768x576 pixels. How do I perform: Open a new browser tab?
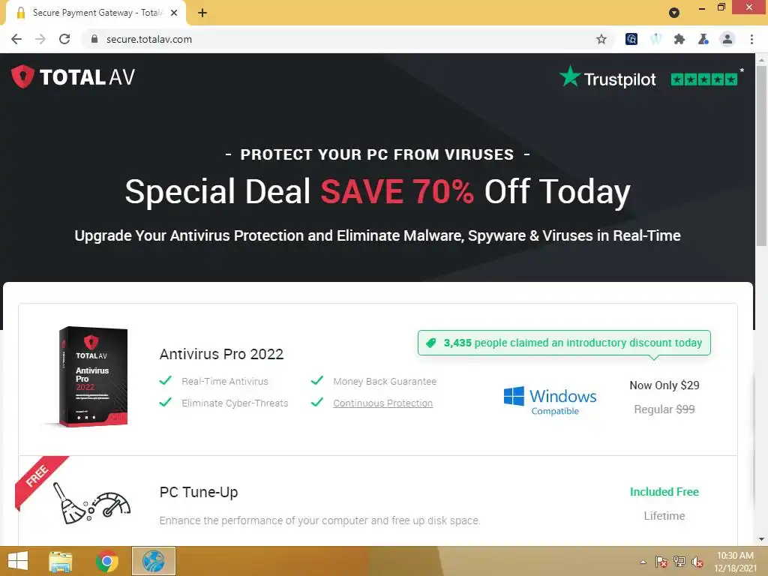click(x=202, y=13)
